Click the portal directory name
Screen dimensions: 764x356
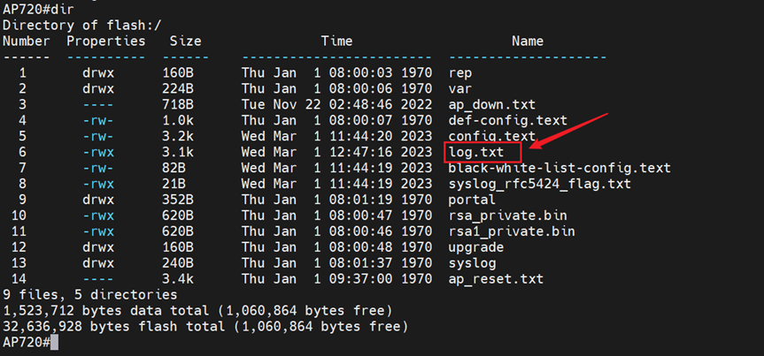473,200
